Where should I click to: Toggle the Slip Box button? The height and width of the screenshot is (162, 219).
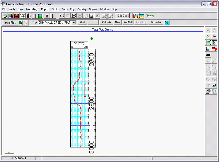click(x=122, y=16)
